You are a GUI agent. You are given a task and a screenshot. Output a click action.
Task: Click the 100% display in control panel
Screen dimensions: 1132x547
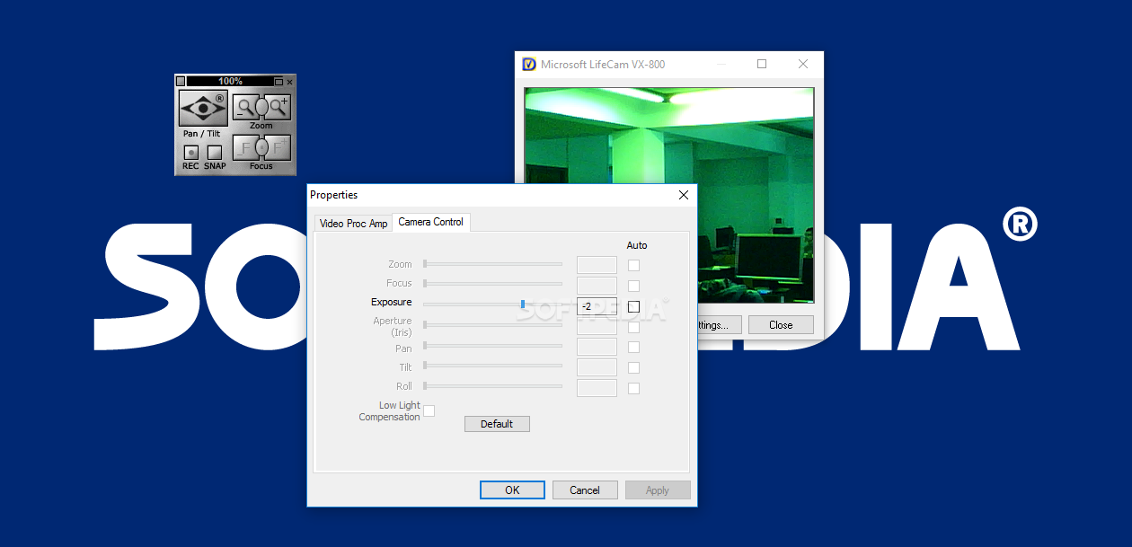click(x=230, y=81)
